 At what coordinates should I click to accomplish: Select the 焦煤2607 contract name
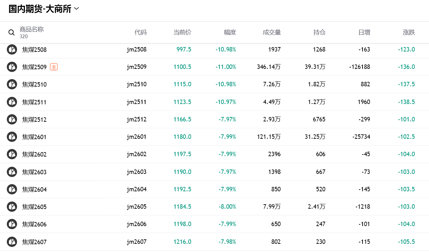(x=34, y=242)
